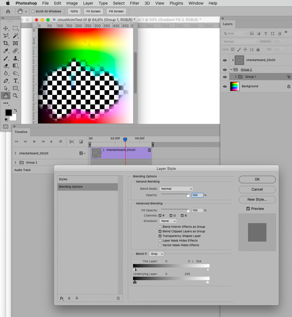Click the playhead marker in the timeline
The width and height of the screenshot is (292, 317).
coord(125,139)
